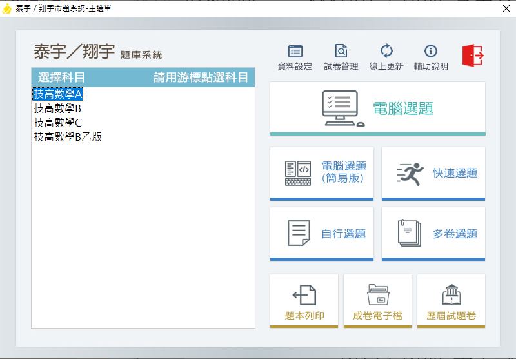Click the yellow app icon in title bar

pos(6,8)
